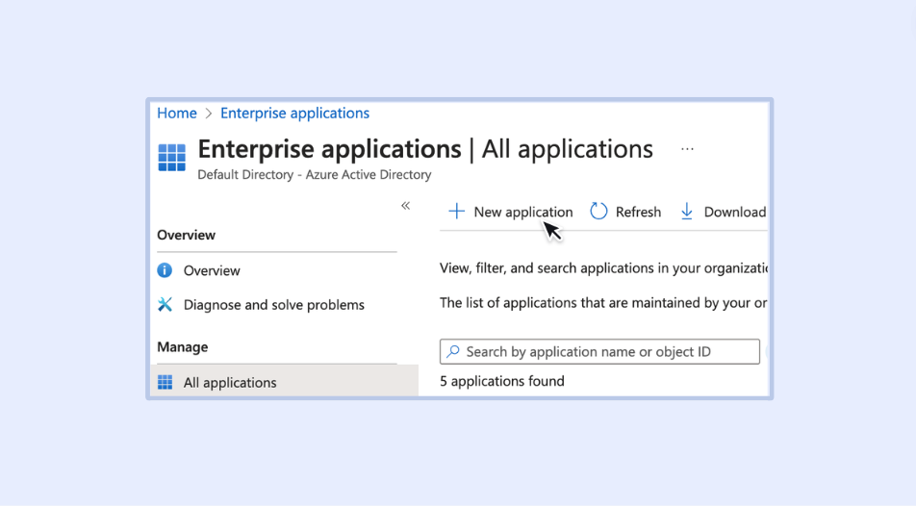Screen dimensions: 916x506
Task: Focus the search by application name field
Action: [606, 352]
